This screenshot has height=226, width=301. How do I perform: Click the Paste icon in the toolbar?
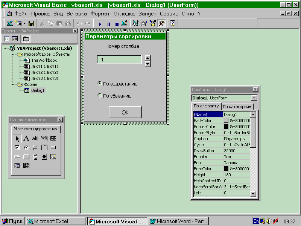pos(59,23)
